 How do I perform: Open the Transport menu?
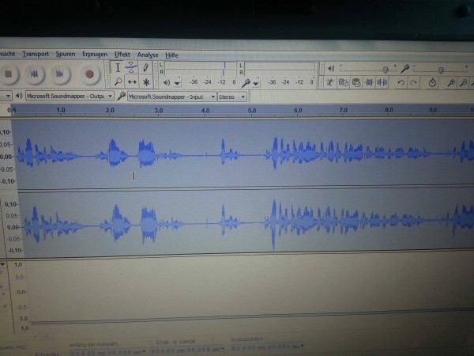click(36, 54)
